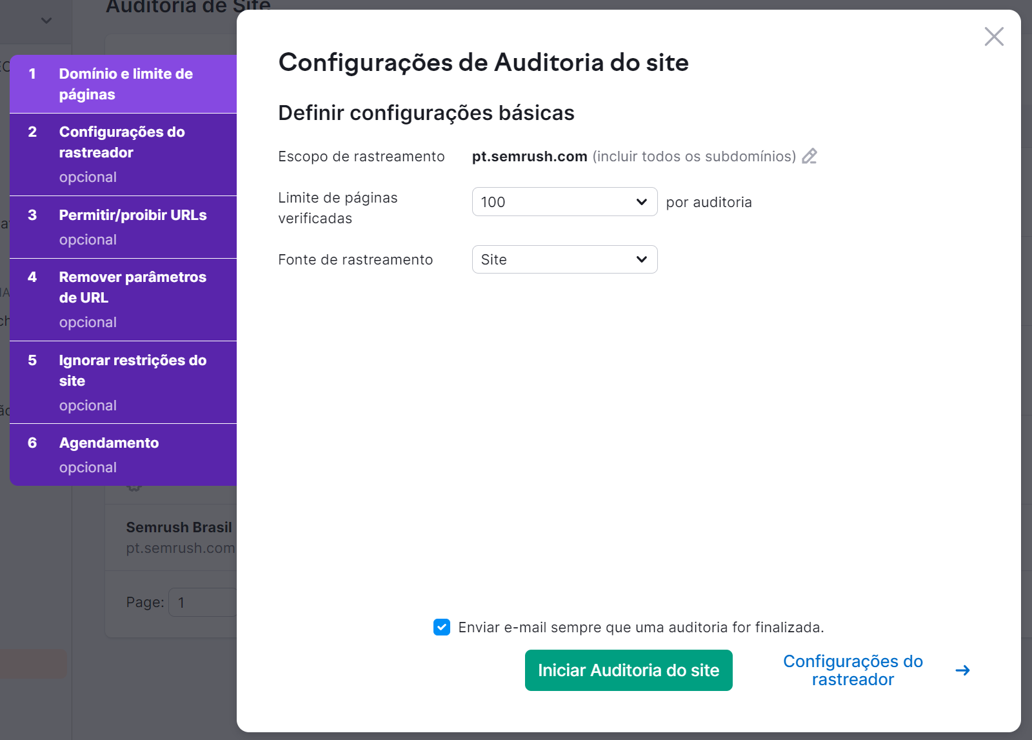Image resolution: width=1032 pixels, height=740 pixels.
Task: Click the Page number field in background
Action: coord(203,602)
